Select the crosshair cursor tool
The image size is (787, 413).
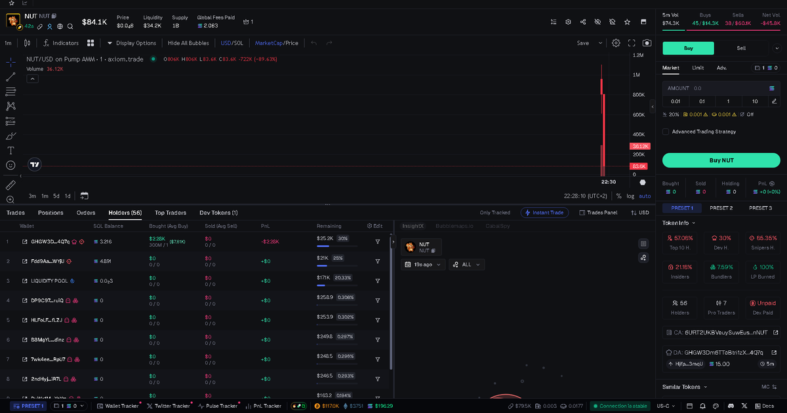click(x=10, y=62)
